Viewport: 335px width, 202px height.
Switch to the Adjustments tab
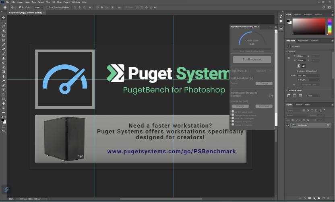[x=303, y=41]
